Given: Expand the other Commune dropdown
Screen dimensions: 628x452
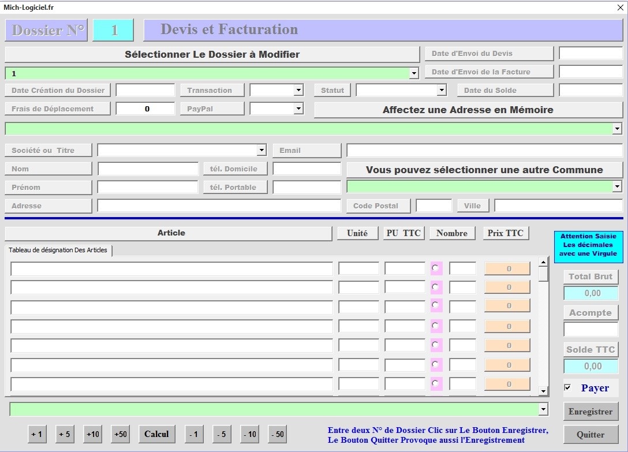Looking at the screenshot, I should tap(617, 186).
